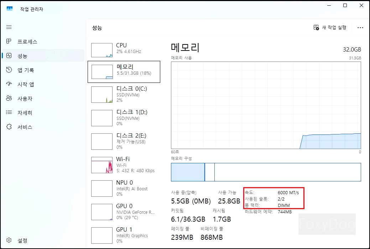Open the three-dot more options menu
Viewport: 370px width, 249px height.
tap(360, 28)
